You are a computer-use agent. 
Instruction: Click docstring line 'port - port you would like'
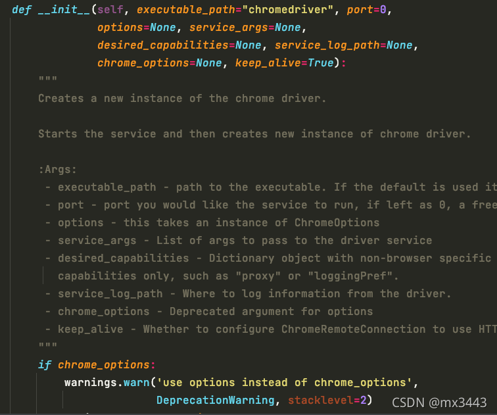[x=271, y=205]
